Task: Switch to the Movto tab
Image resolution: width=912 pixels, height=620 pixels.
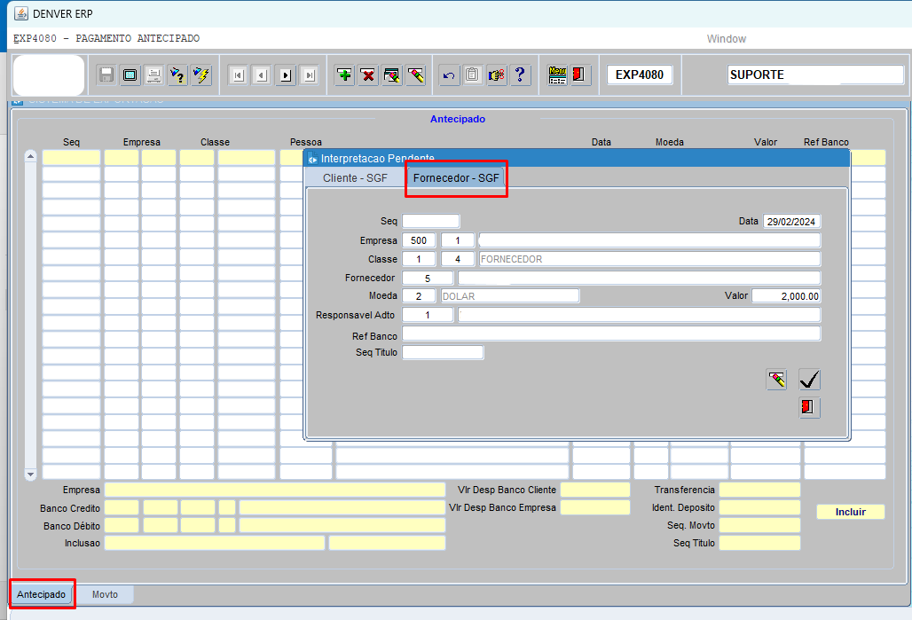Action: tap(105, 594)
